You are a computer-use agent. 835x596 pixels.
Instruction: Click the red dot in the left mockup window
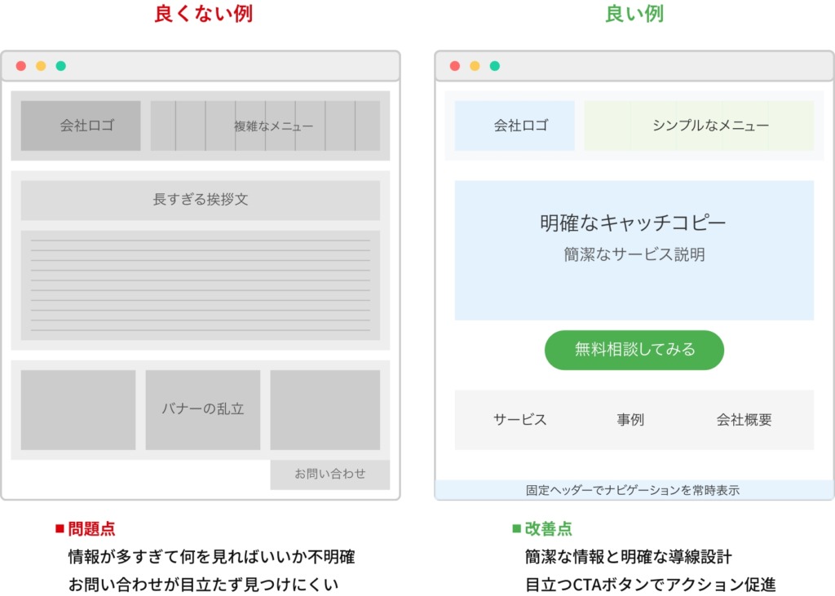coord(20,66)
